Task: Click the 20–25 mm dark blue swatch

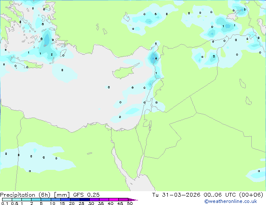Action: pyautogui.click(x=75, y=200)
